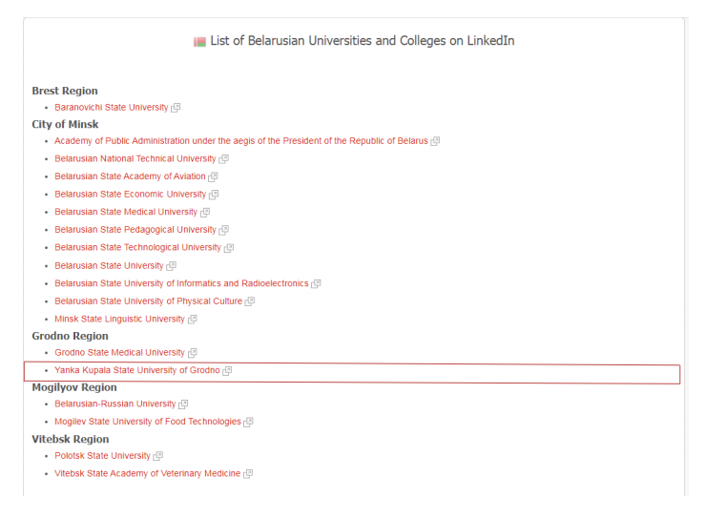Screen dimensions: 705x518
Task: Click external link icon beside Baranovichi State University
Action: point(176,108)
